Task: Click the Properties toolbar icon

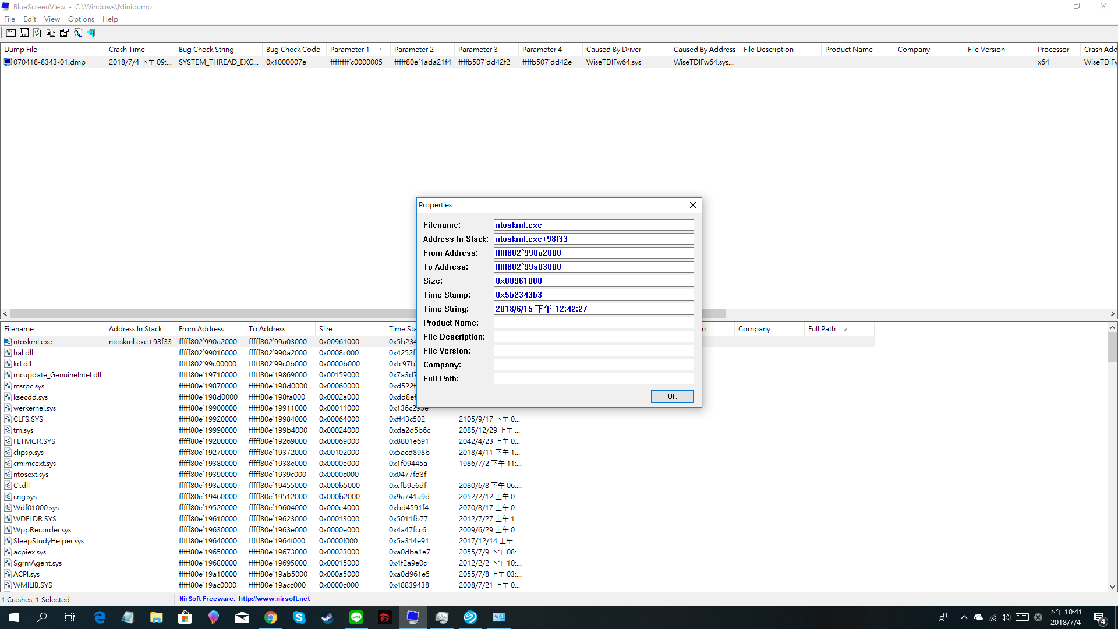Action: coord(64,33)
